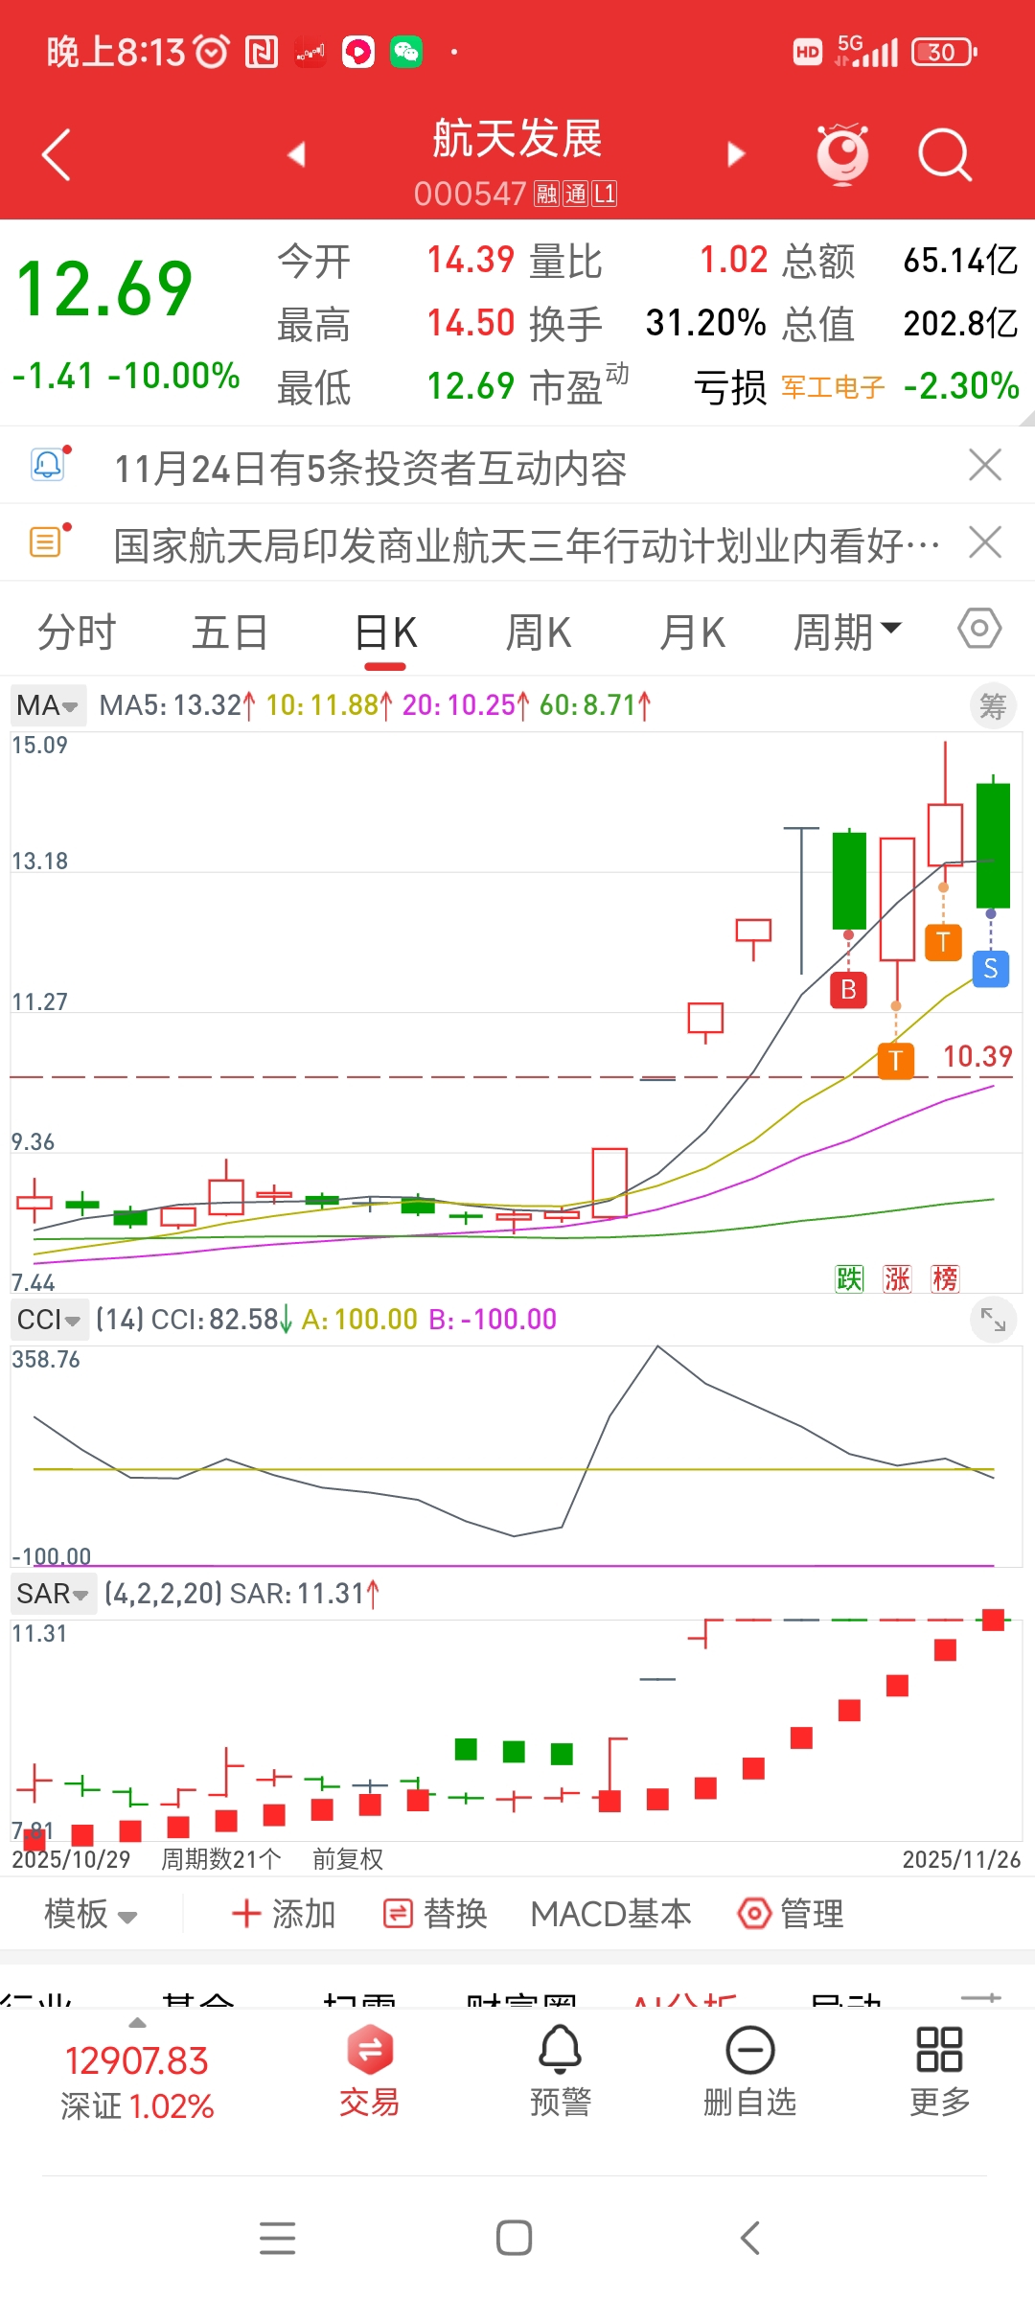Tap the lower orange T marker
This screenshot has width=1035, height=2300.
(x=896, y=1061)
